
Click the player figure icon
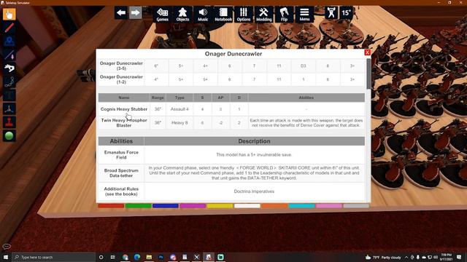[x=331, y=13]
